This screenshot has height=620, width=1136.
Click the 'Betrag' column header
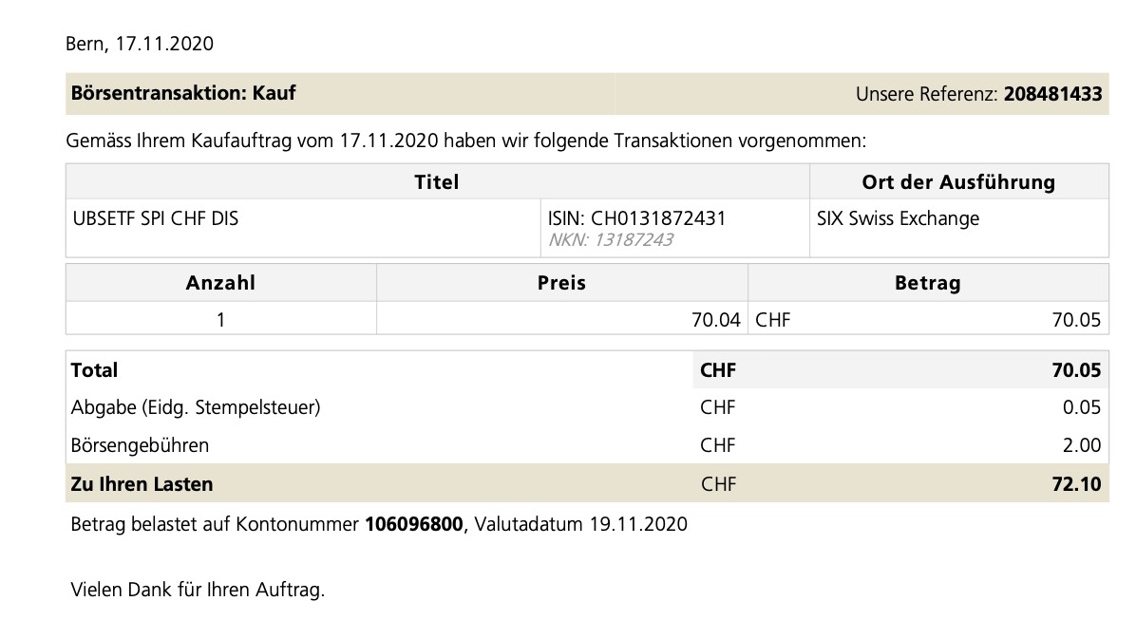click(x=927, y=282)
